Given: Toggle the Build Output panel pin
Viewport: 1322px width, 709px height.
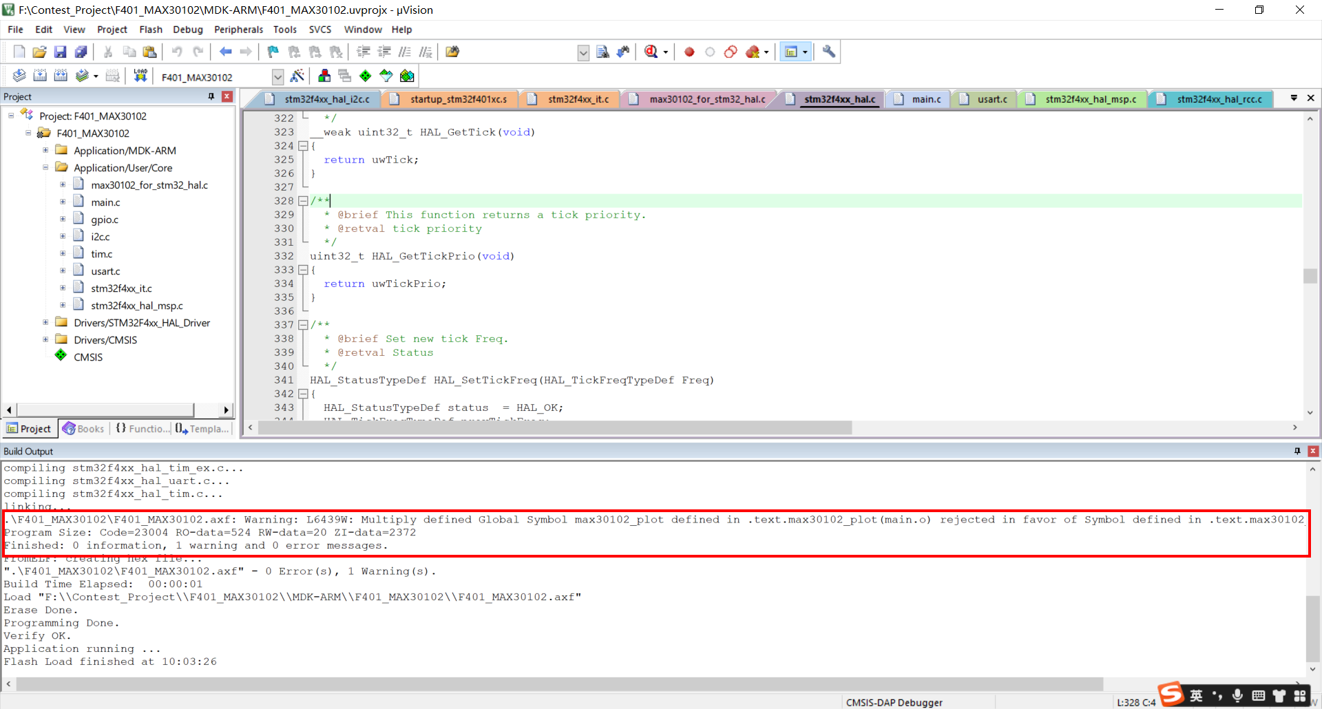Looking at the screenshot, I should pyautogui.click(x=1297, y=451).
